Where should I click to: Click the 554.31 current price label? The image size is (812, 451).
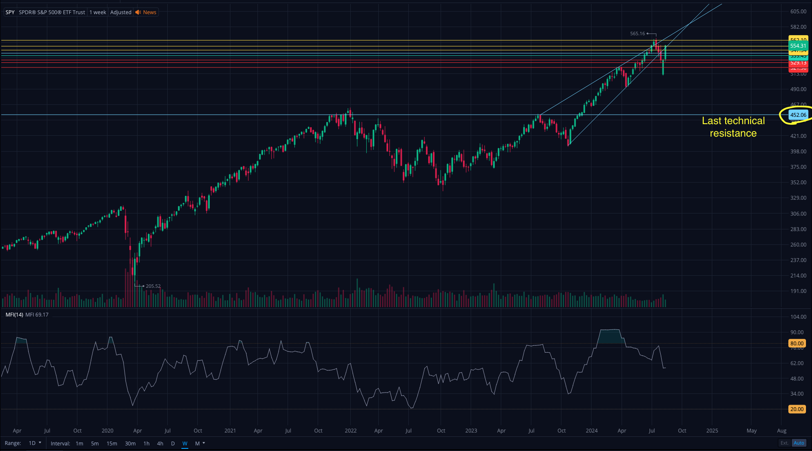coord(798,46)
